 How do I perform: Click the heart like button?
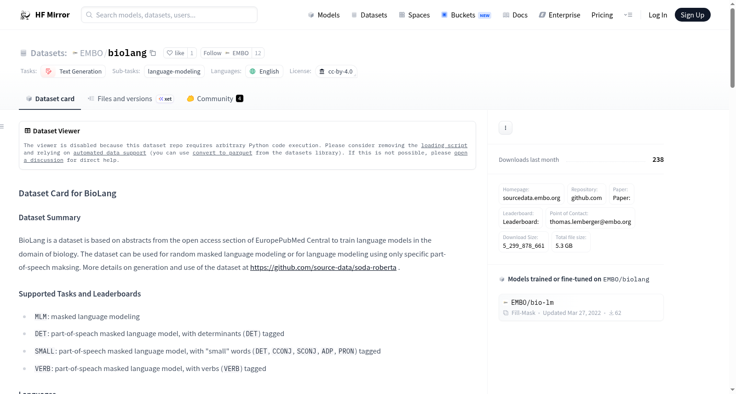(x=175, y=53)
